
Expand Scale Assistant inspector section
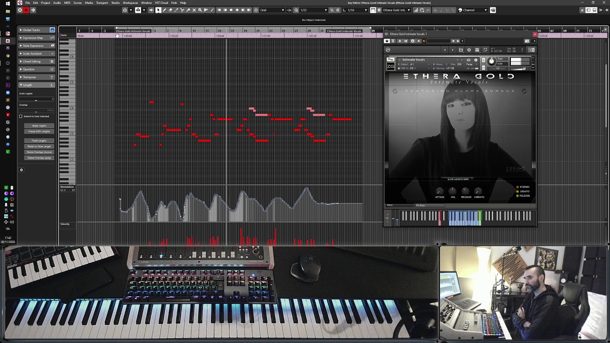click(20, 53)
